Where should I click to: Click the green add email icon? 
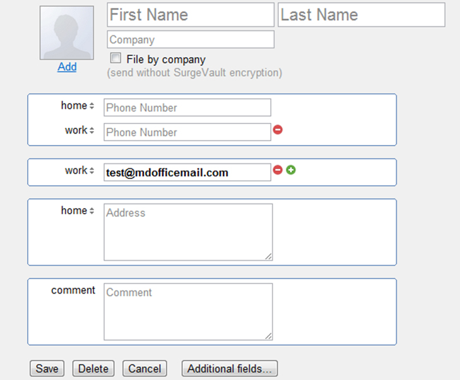[x=291, y=170]
